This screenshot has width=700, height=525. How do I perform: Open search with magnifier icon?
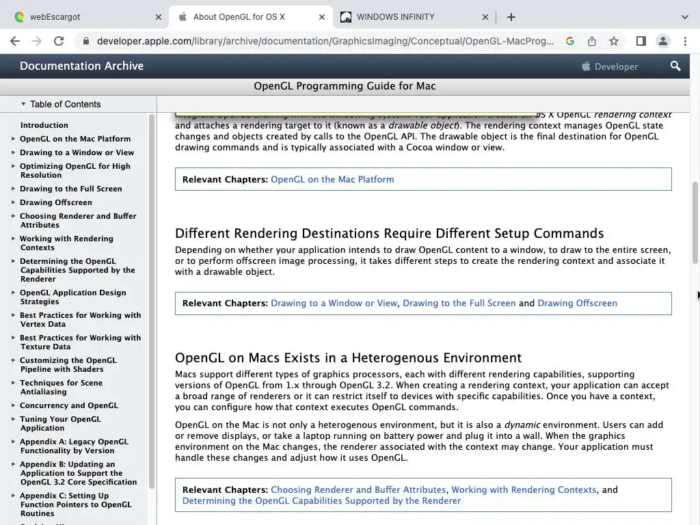click(675, 66)
